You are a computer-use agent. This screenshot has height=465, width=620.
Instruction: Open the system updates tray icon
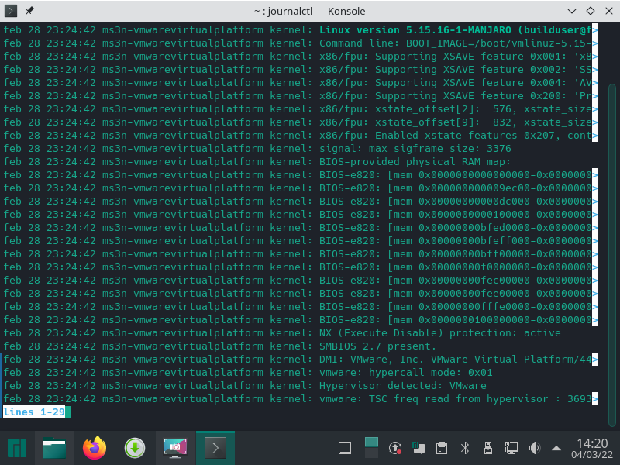395,448
